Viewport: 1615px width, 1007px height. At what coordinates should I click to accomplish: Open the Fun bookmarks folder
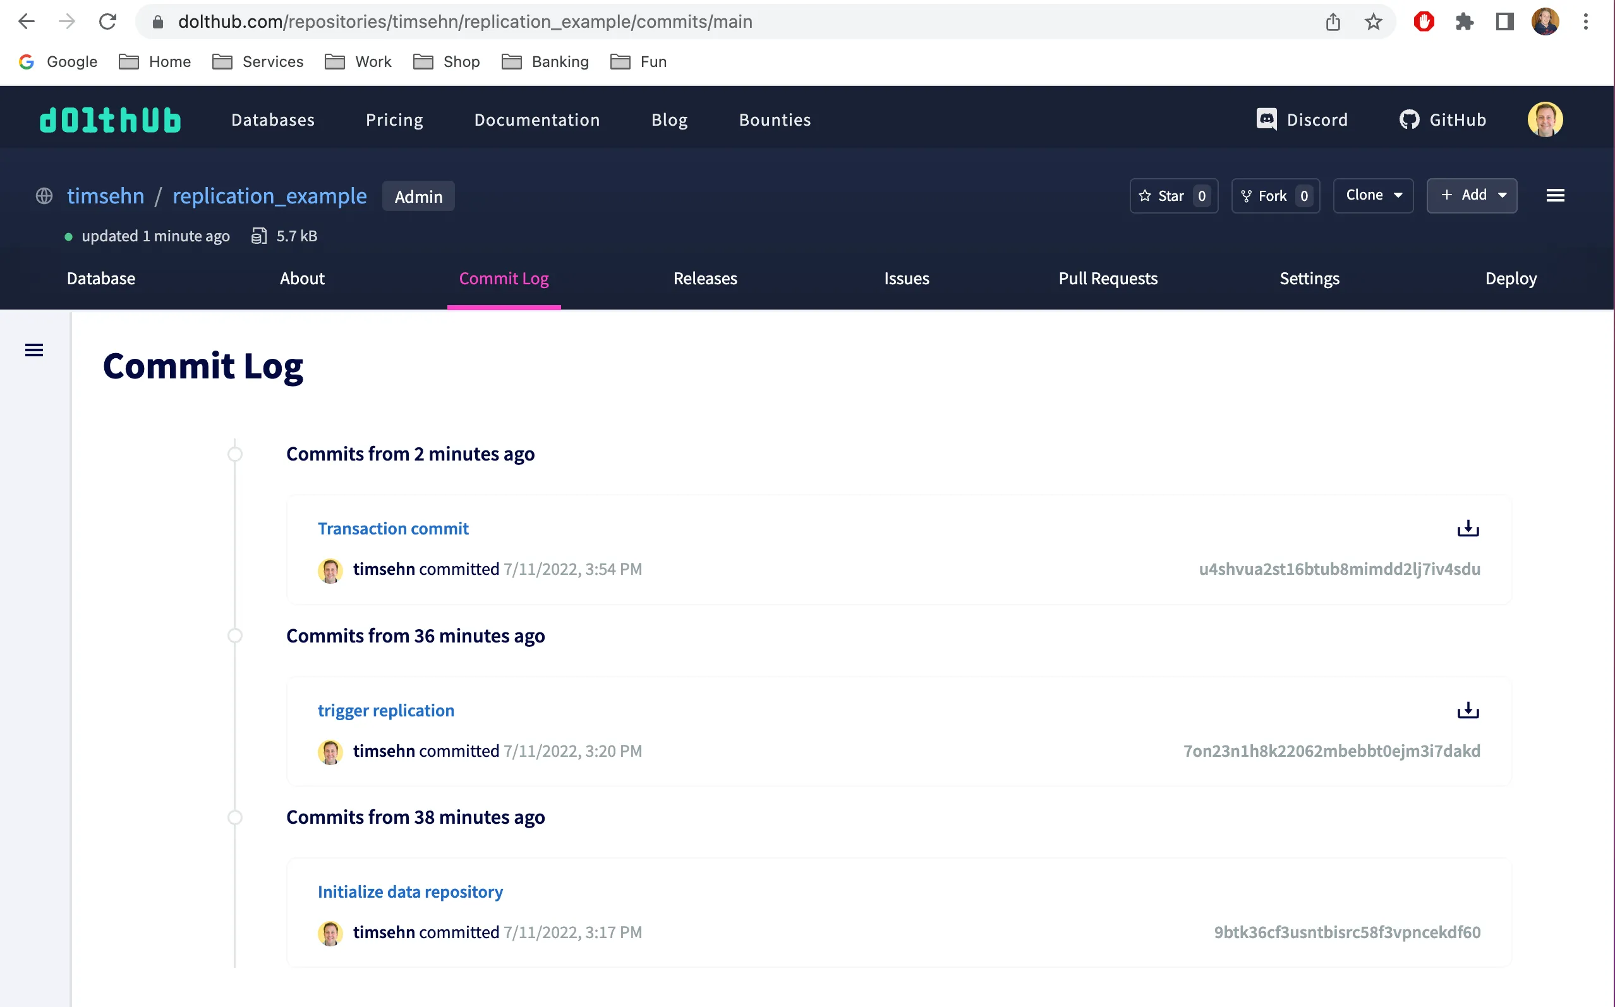[x=639, y=61]
